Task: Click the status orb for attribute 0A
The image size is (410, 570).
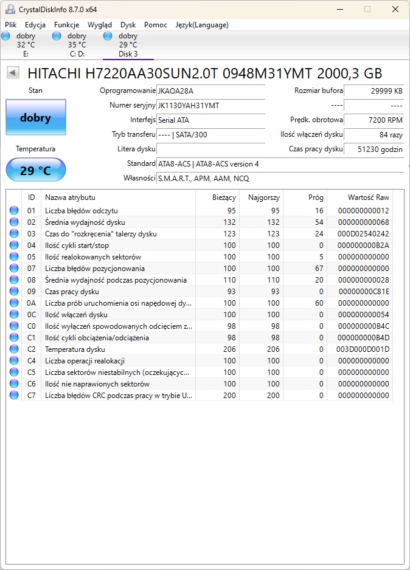Action: pyautogui.click(x=14, y=303)
